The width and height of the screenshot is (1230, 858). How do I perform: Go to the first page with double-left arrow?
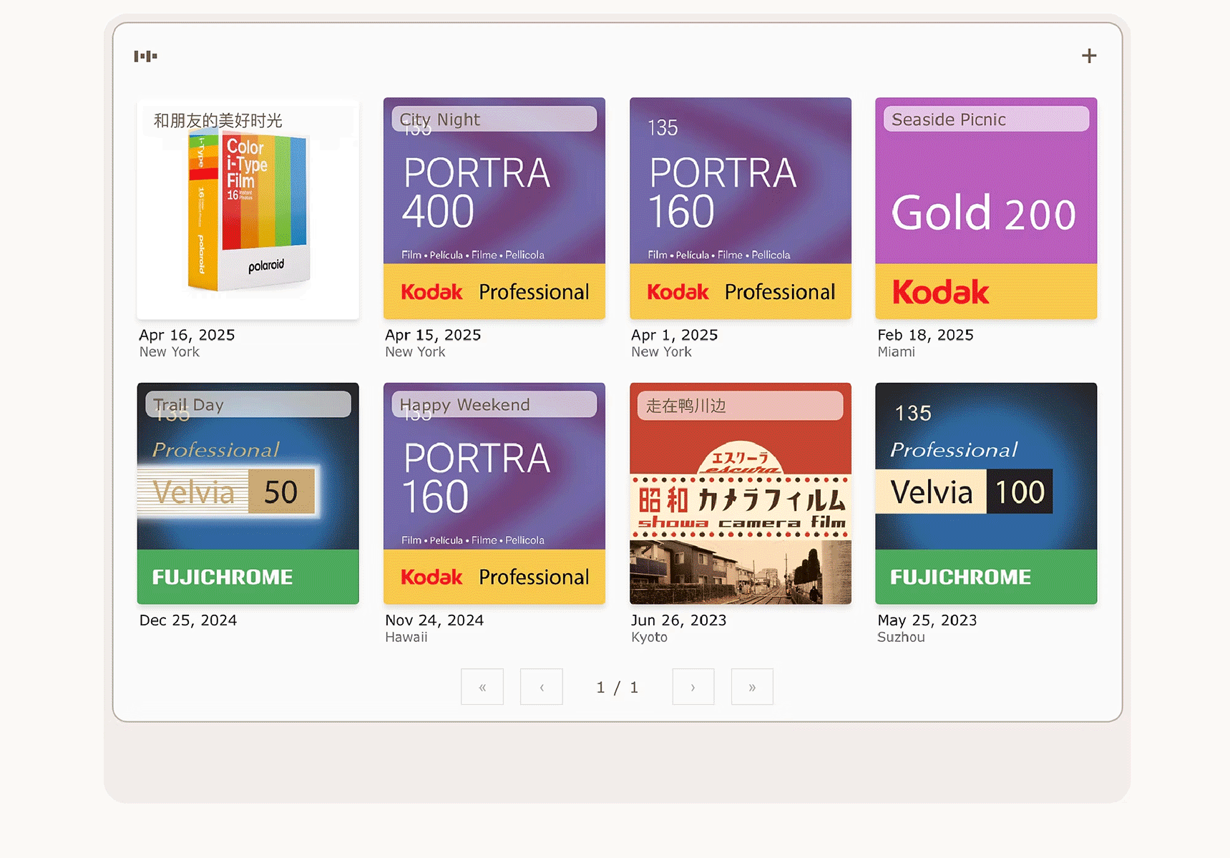[482, 687]
